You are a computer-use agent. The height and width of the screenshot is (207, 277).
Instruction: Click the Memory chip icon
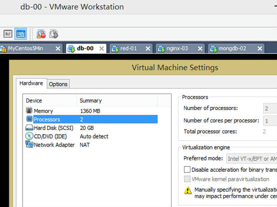(x=29, y=110)
